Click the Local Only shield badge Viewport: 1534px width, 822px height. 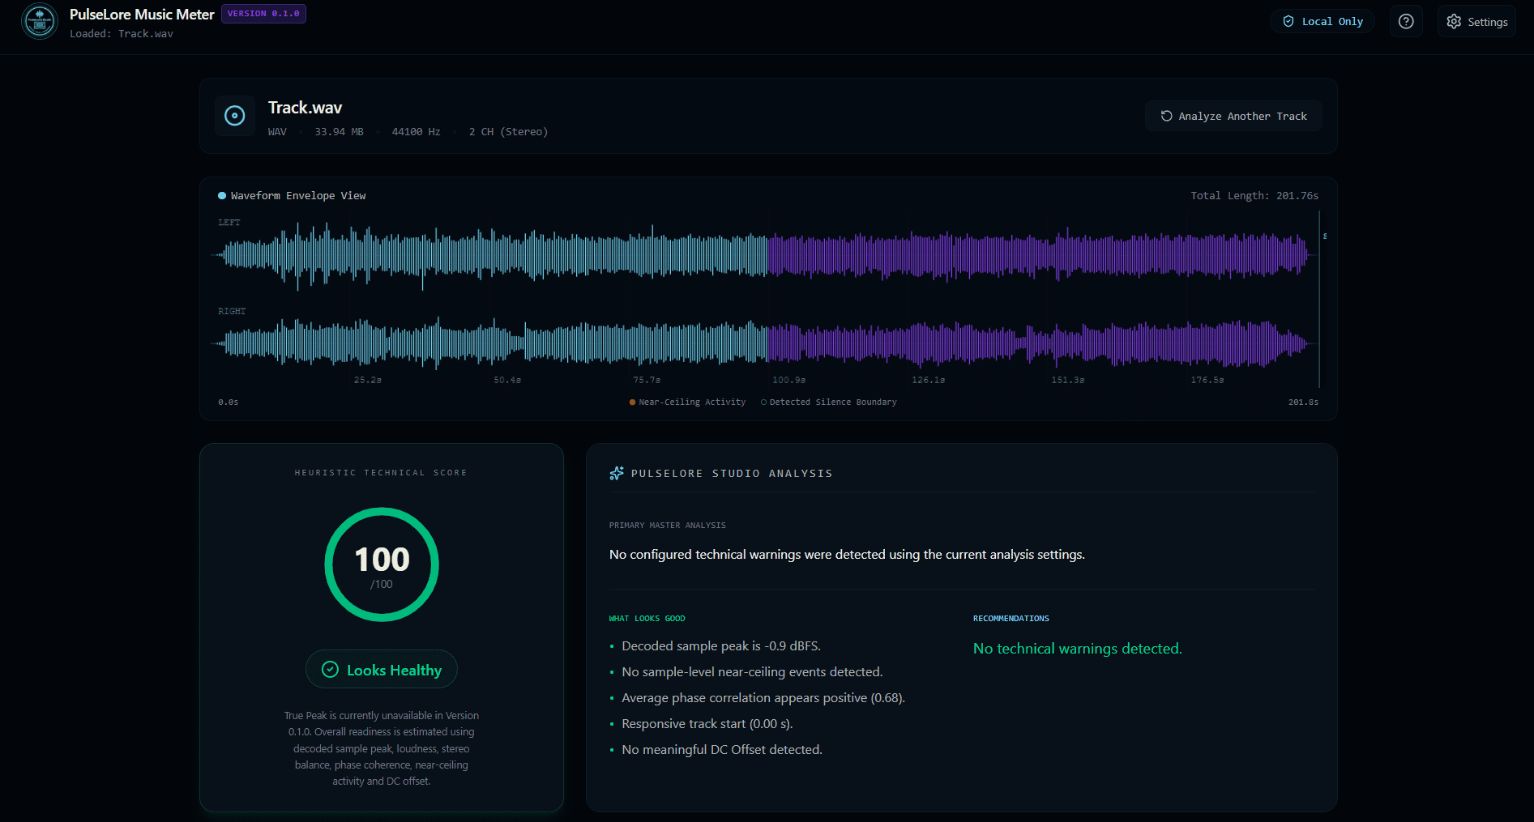[1322, 22]
